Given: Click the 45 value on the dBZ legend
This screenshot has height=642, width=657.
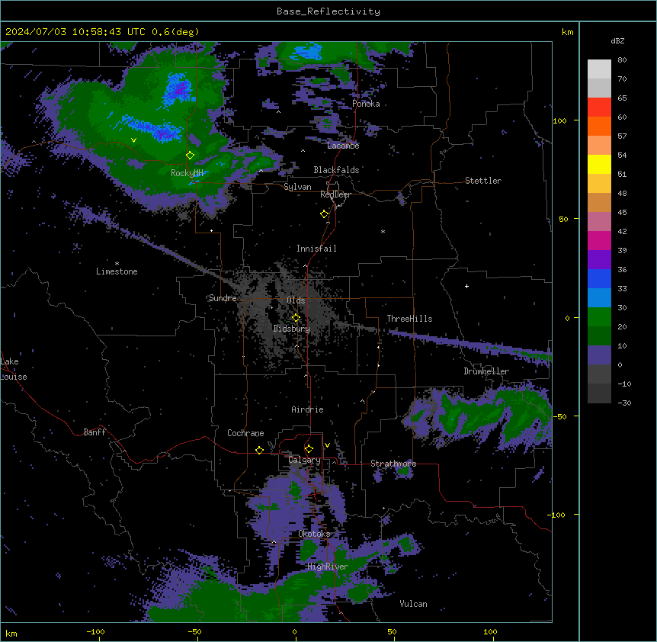Looking at the screenshot, I should coord(622,212).
